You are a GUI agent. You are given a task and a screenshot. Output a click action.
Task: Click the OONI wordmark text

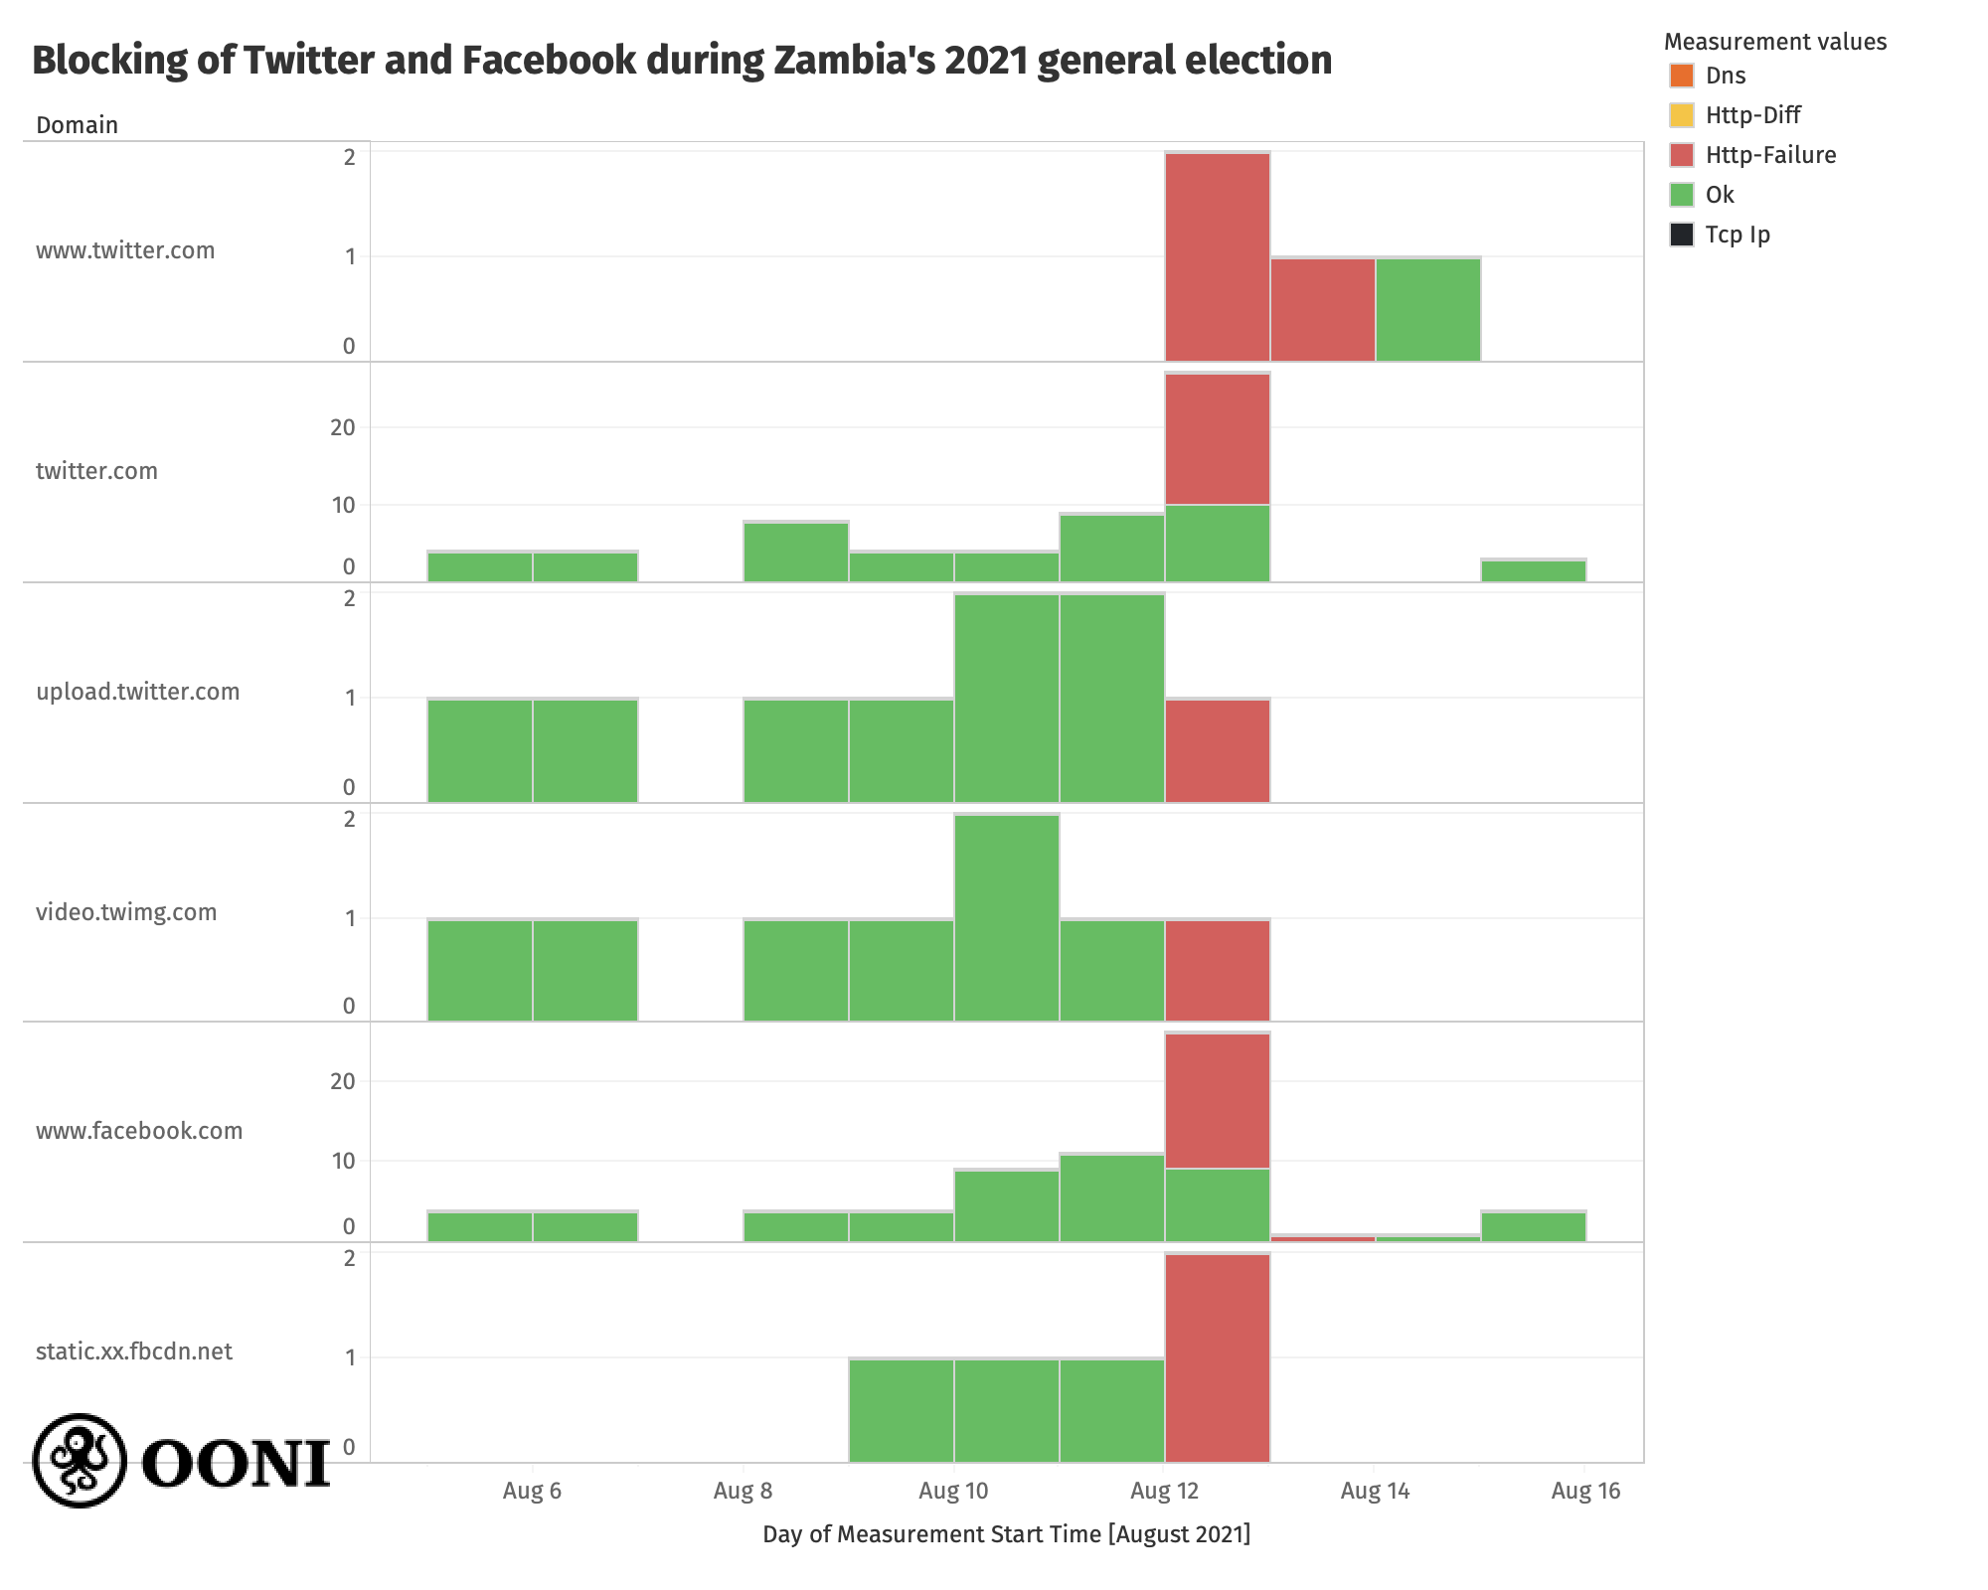click(x=236, y=1464)
